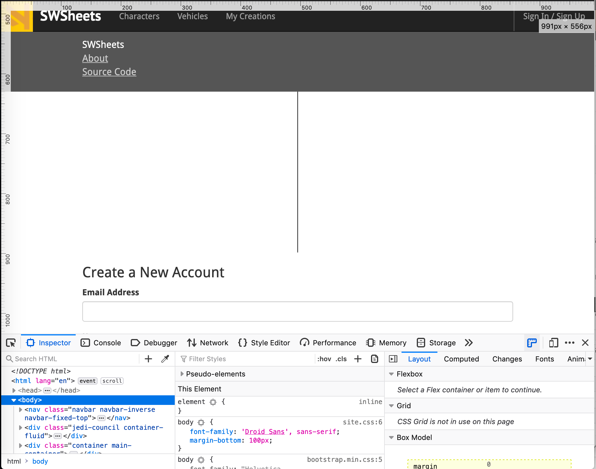The image size is (596, 469).
Task: Toggle print media simulation icon
Action: (375, 359)
